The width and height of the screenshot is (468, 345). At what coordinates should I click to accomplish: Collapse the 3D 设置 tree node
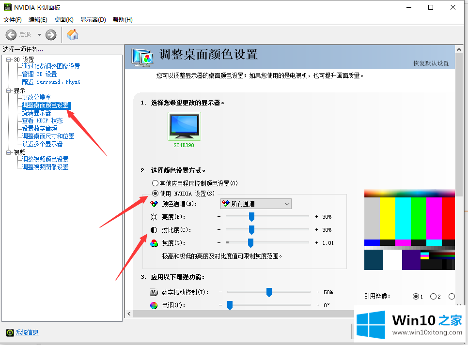(x=9, y=60)
